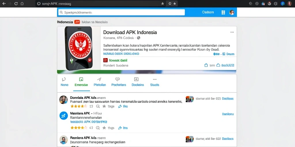Click the Boe Dovm link on the card
Image resolution: width=295 pixels, height=147 pixels.
point(224,54)
